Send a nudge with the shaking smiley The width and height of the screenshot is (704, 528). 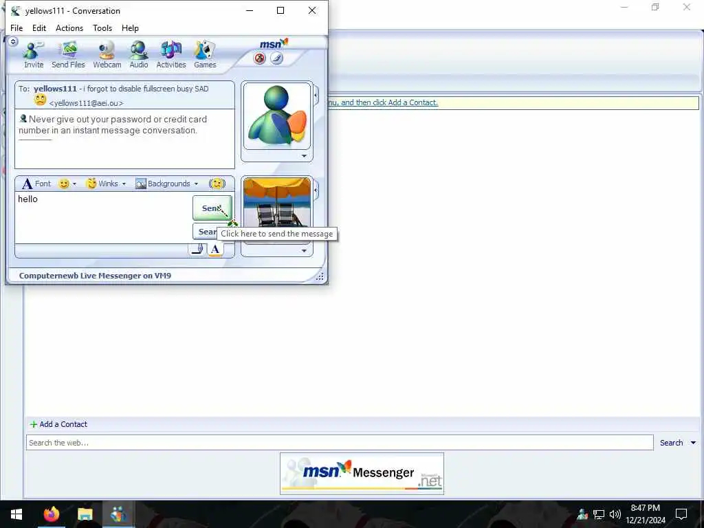tap(217, 184)
